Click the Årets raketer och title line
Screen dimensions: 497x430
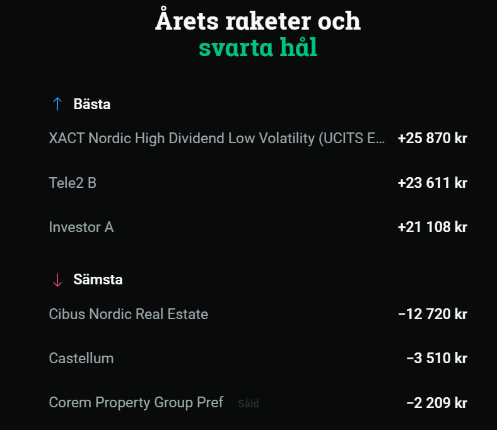258,21
